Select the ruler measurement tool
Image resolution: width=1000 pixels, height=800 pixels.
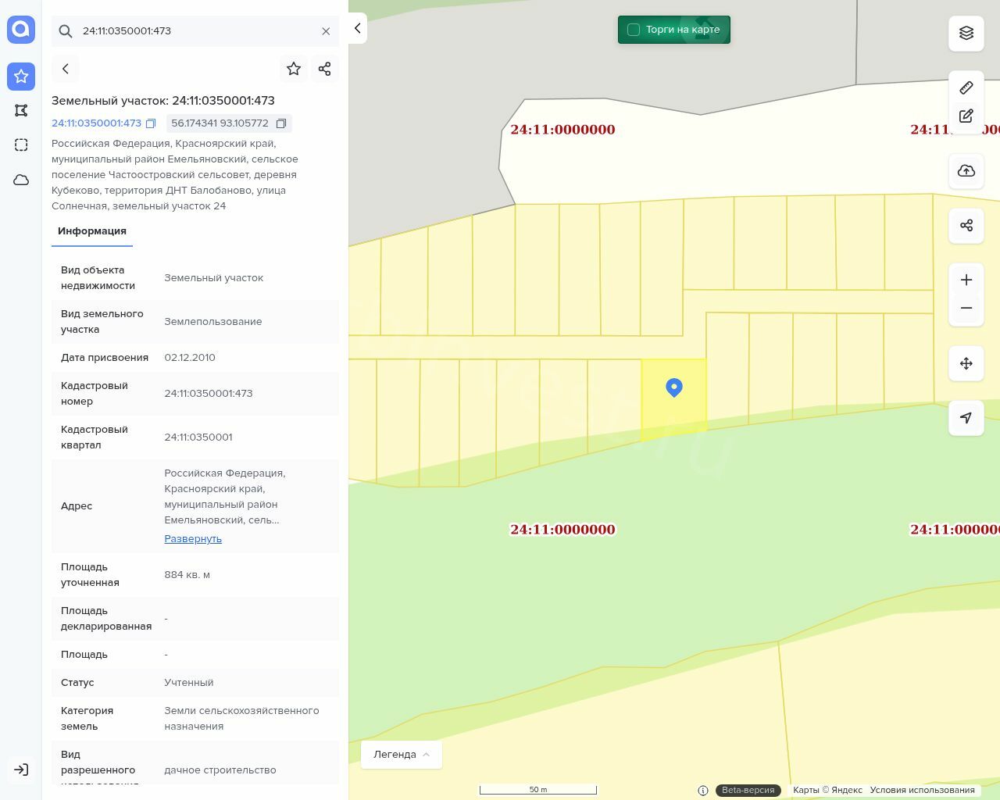tap(966, 87)
